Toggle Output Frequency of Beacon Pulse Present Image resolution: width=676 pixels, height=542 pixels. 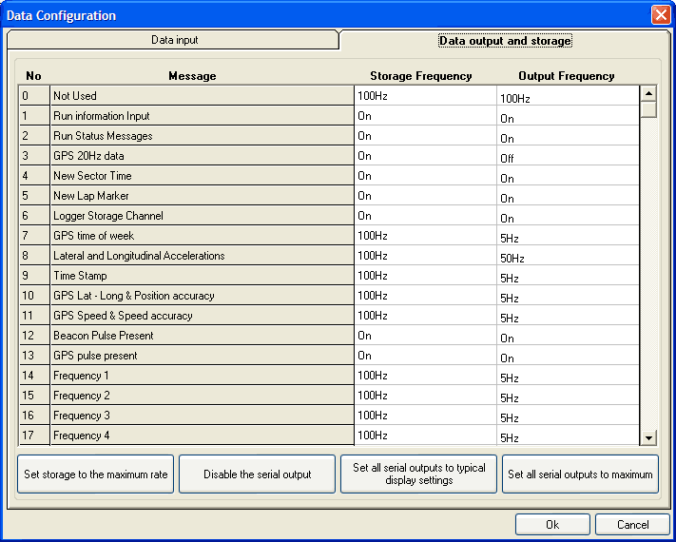click(567, 338)
